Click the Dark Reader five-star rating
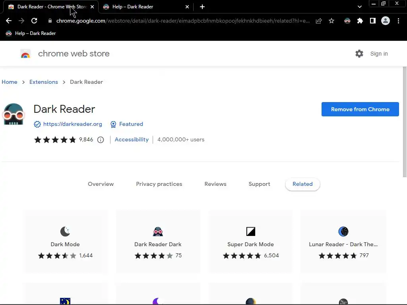The image size is (407, 305). (x=55, y=140)
